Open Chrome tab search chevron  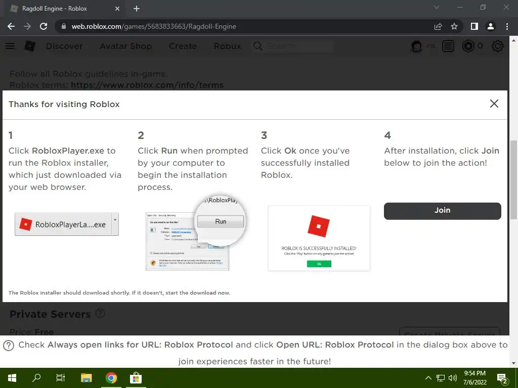(437, 7)
